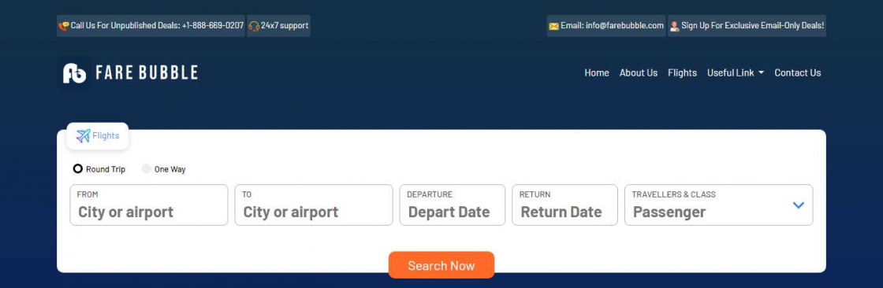Viewport: 883px width, 288px height.
Task: Select the One Way radio button
Action: click(x=147, y=168)
